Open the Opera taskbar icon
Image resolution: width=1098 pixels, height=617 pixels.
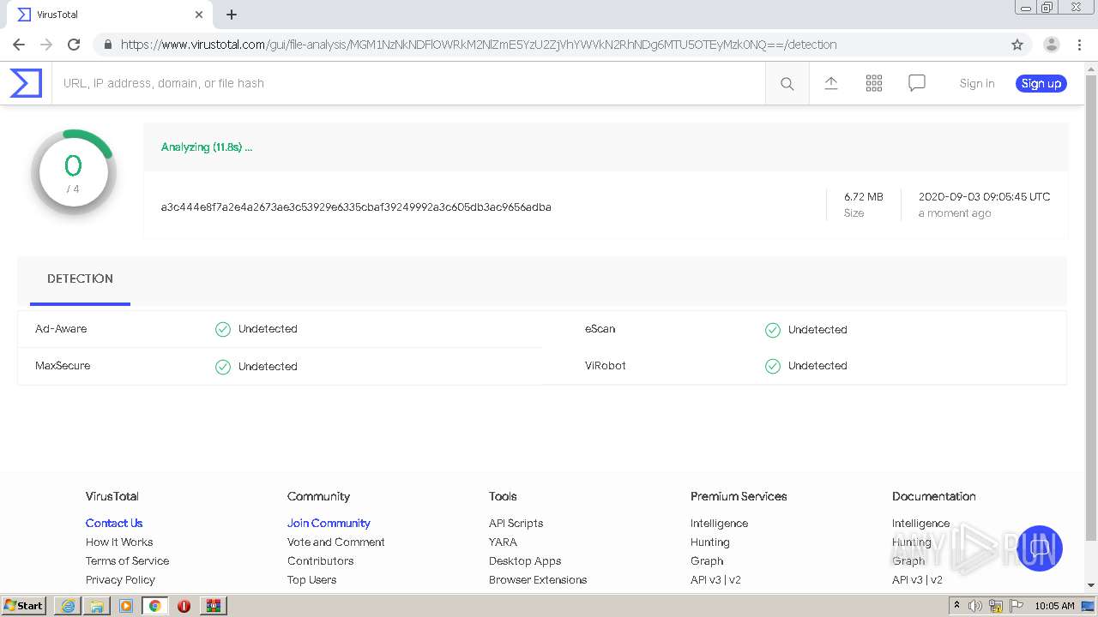(184, 606)
